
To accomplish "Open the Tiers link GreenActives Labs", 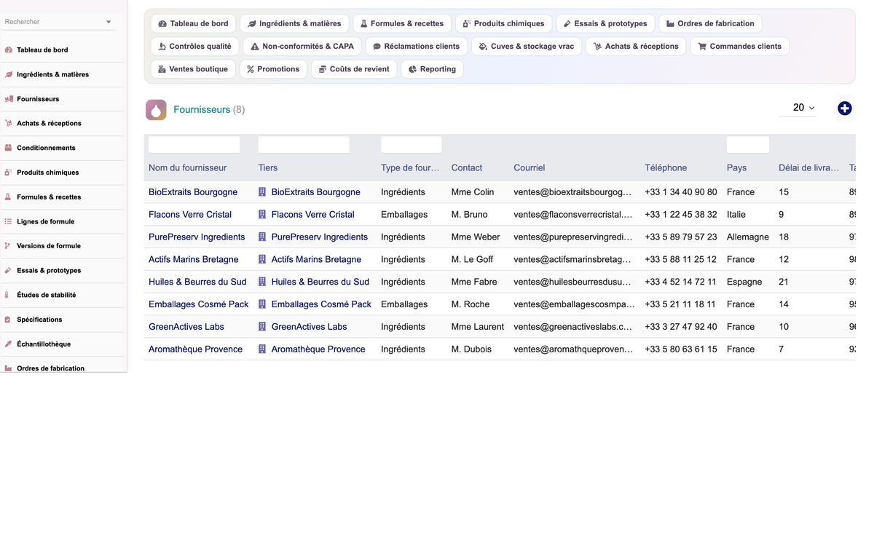I will (309, 327).
